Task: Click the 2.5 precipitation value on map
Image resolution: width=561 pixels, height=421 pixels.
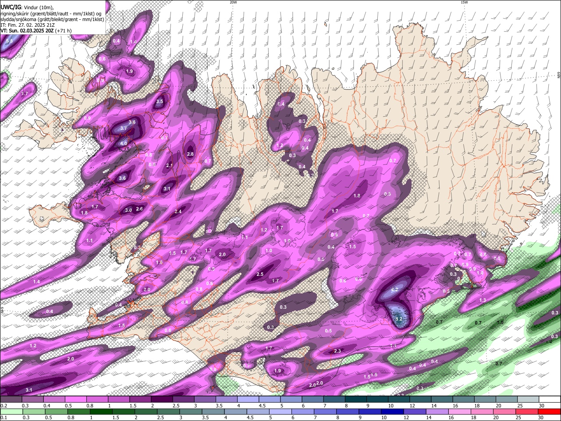Action: (260, 274)
